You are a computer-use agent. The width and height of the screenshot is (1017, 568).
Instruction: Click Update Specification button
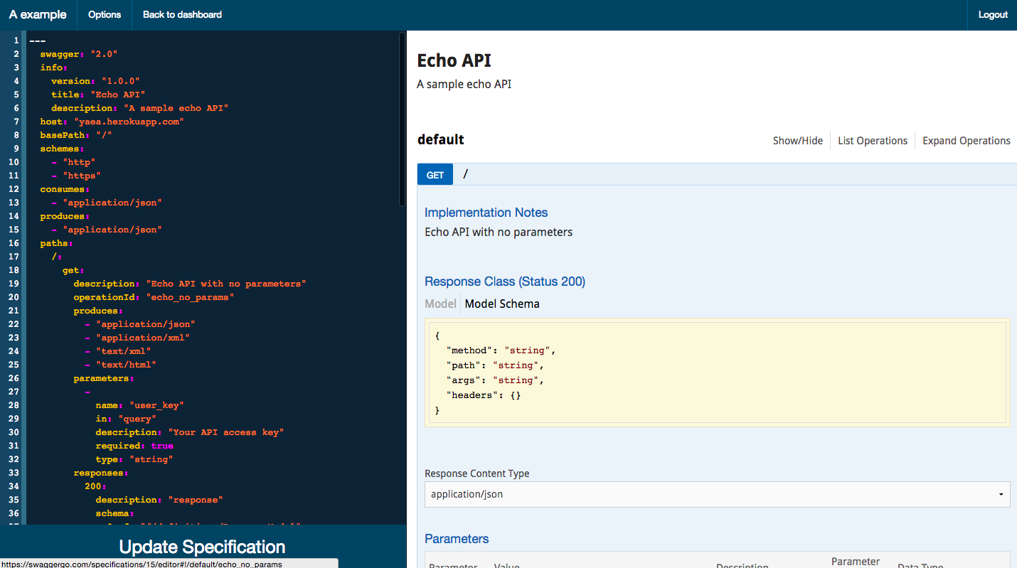(x=203, y=547)
